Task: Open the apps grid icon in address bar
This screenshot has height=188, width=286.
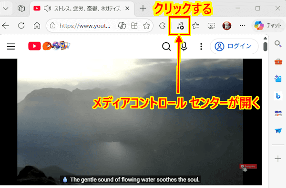Action: tap(134, 26)
